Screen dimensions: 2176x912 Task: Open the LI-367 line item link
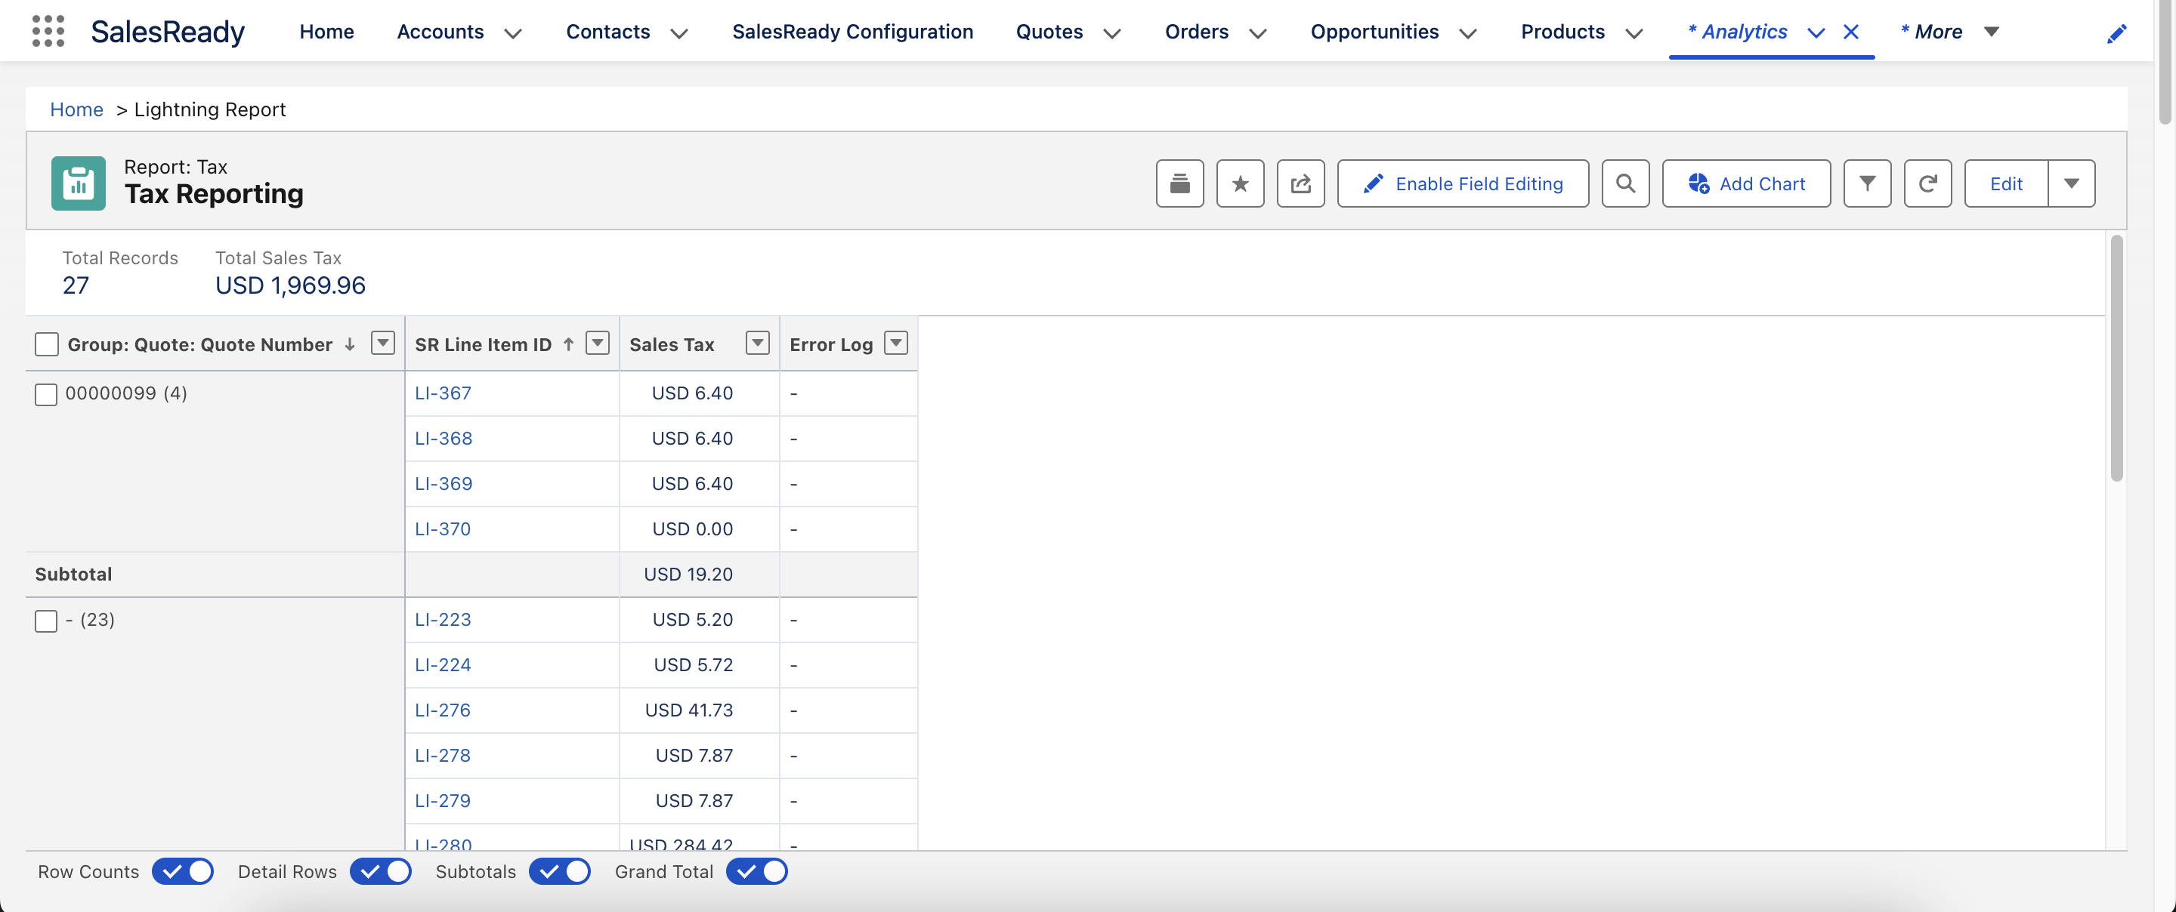[443, 393]
